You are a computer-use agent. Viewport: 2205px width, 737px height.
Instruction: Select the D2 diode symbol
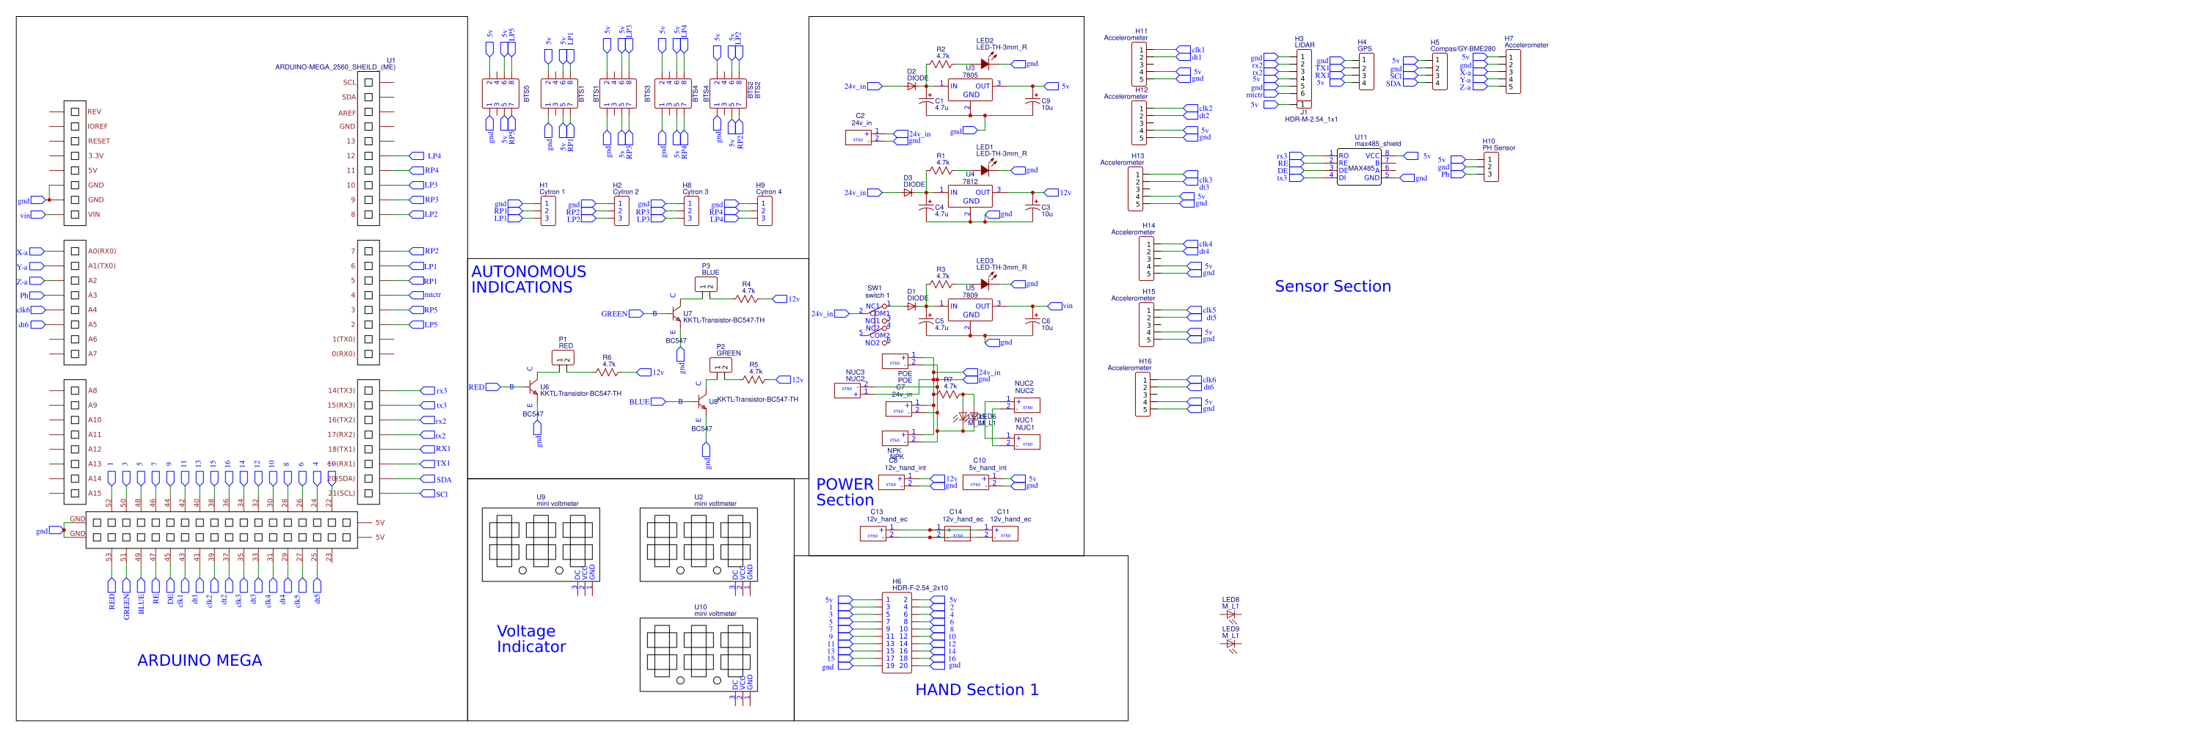[911, 86]
